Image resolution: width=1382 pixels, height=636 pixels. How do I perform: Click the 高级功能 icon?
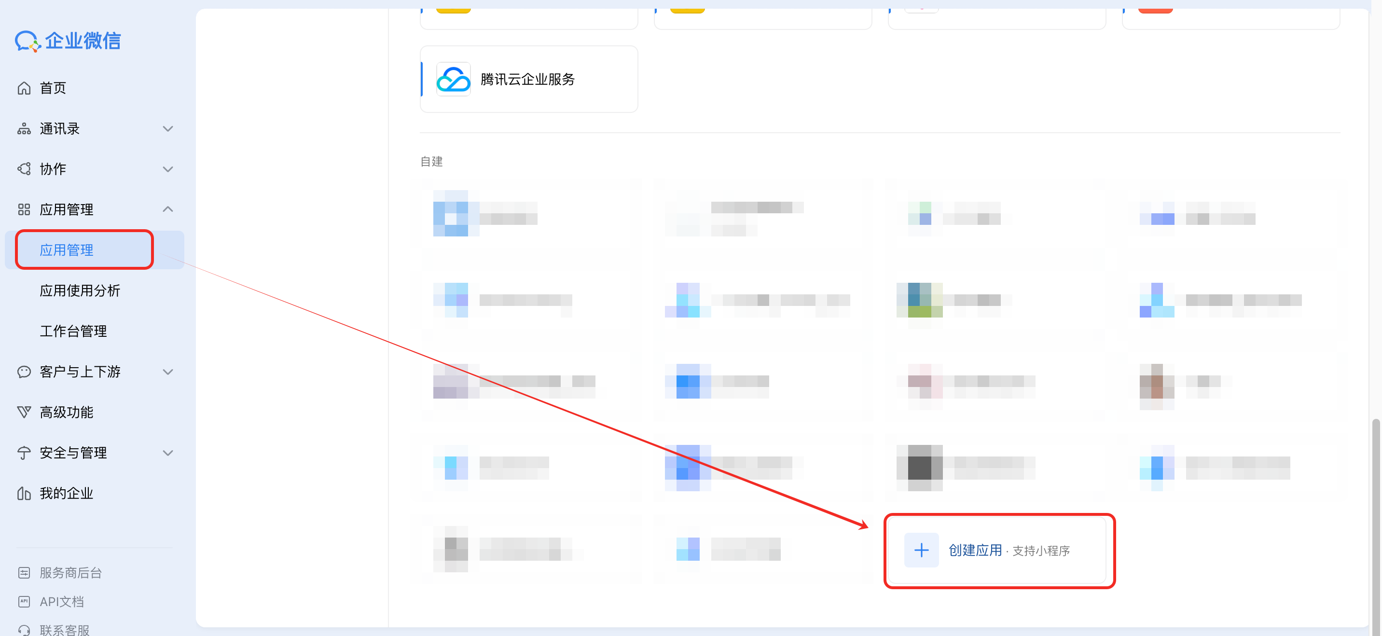pos(24,412)
